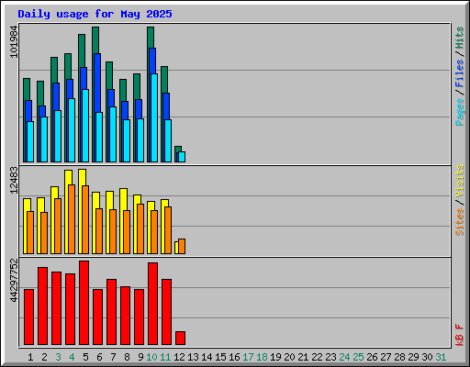Click the orange sites bar for day 11
Screen dimensions: 470x367
pyautogui.click(x=168, y=230)
